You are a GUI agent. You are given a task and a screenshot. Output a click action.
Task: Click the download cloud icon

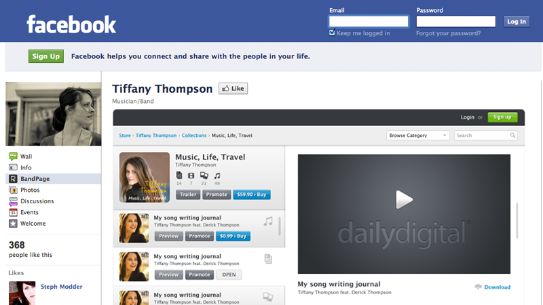479,287
